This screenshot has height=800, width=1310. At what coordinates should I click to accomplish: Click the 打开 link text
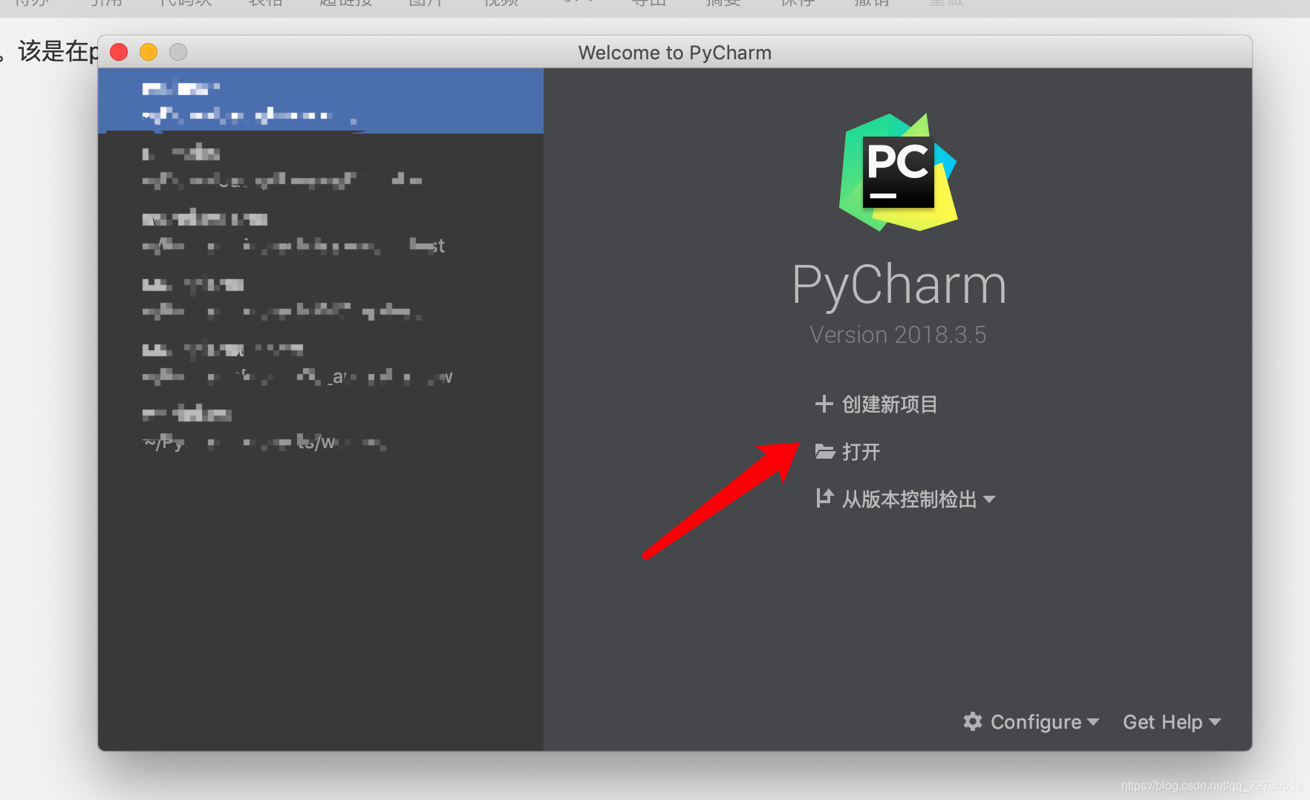[x=861, y=452]
